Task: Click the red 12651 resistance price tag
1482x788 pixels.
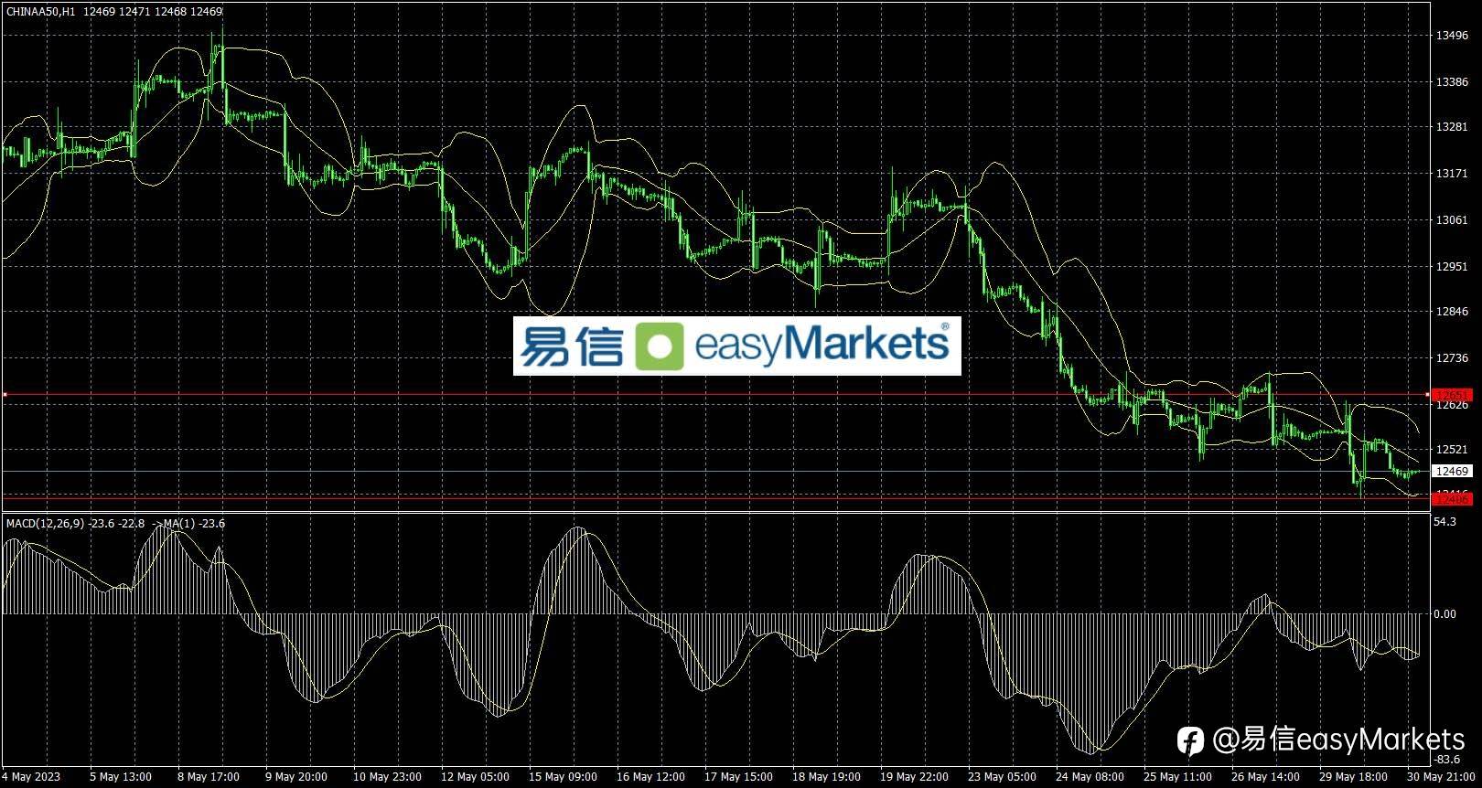Action: [1452, 395]
